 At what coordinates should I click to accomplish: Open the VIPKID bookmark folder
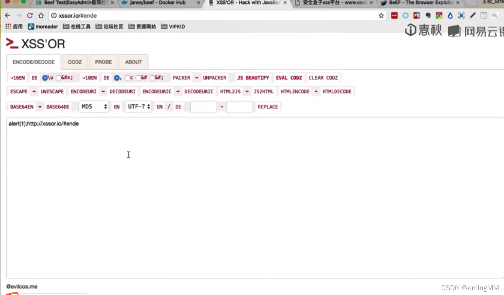tap(173, 26)
